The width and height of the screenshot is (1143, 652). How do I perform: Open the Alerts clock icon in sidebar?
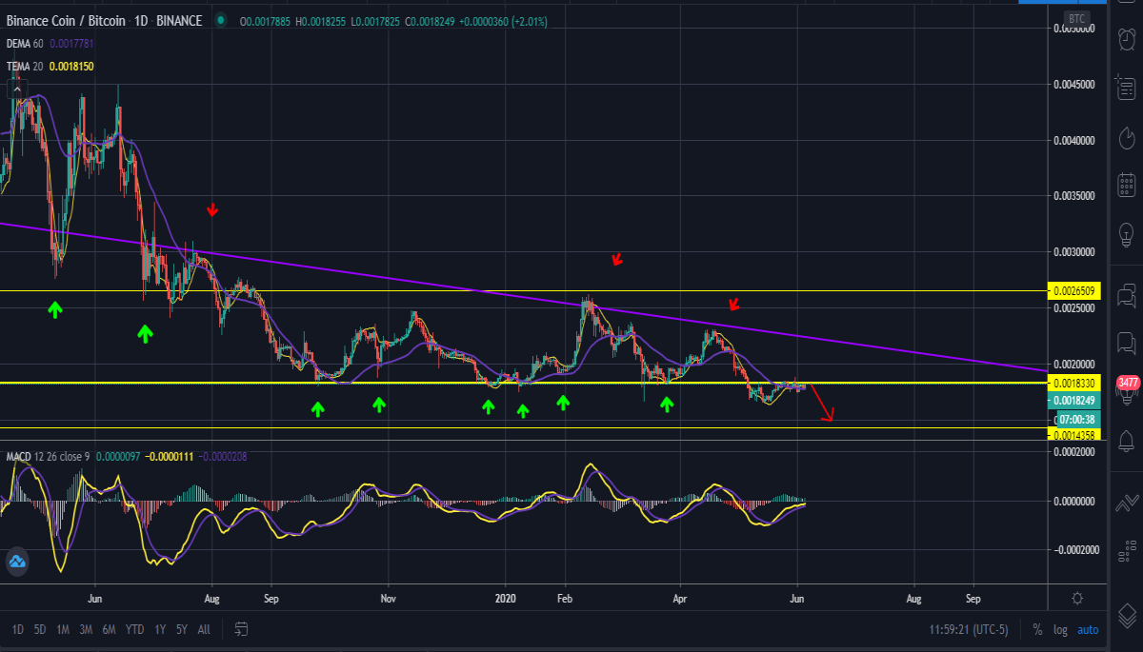pos(1126,39)
